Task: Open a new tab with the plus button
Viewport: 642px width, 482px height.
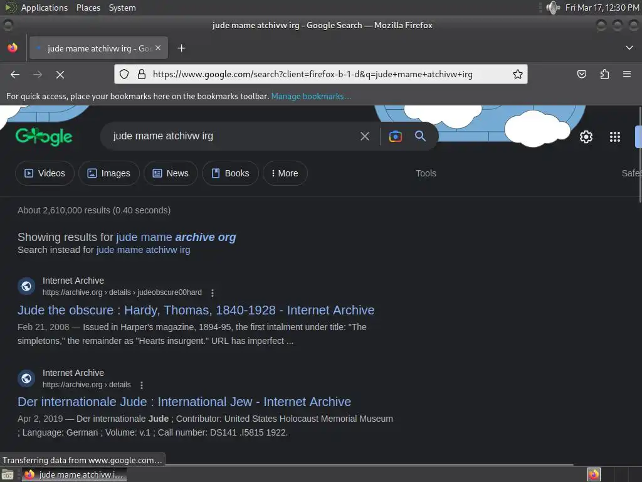Action: (x=181, y=48)
